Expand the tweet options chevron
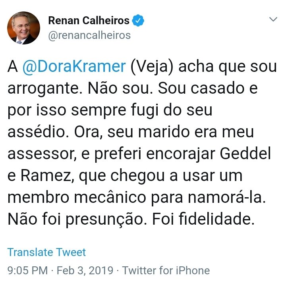 273,19
